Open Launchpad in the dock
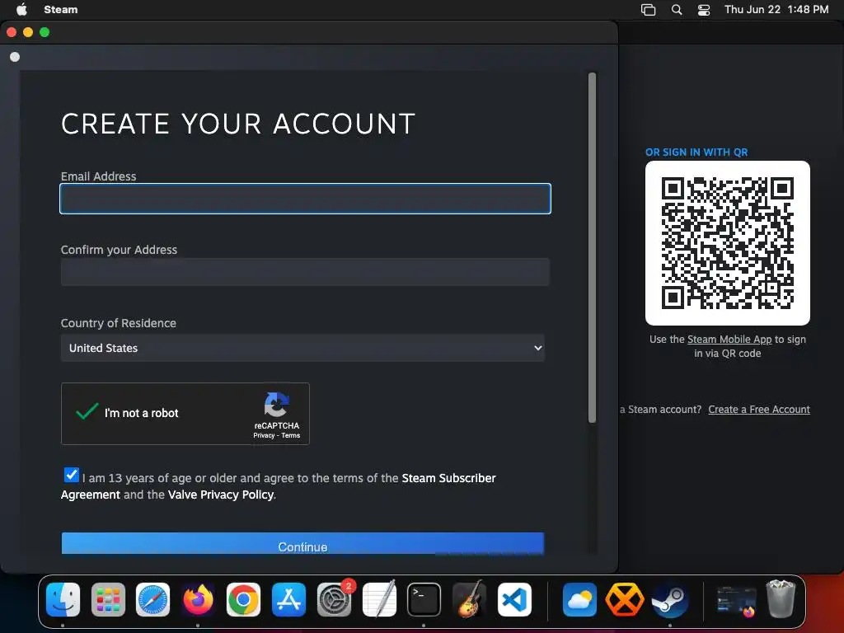Image resolution: width=844 pixels, height=633 pixels. point(108,599)
